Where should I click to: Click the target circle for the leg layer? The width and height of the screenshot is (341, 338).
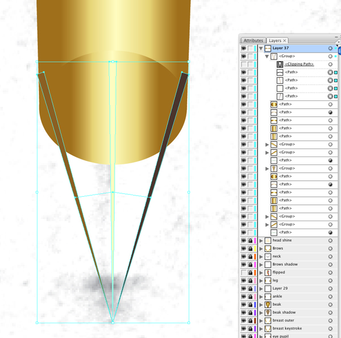pyautogui.click(x=330, y=281)
